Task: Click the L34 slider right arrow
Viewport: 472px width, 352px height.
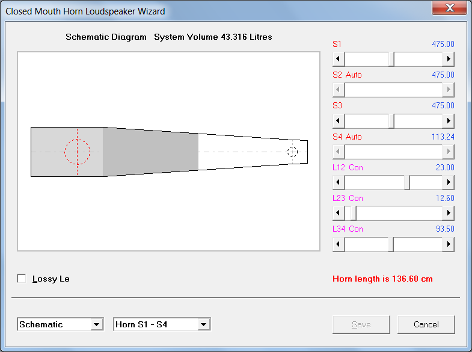Action: [448, 244]
